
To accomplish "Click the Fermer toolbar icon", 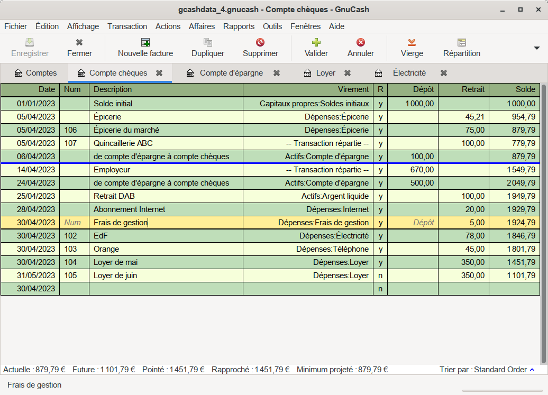I will [x=79, y=42].
